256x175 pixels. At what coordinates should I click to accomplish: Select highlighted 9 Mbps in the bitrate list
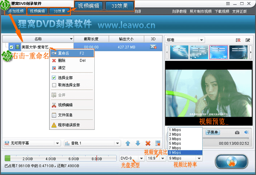click(x=185, y=153)
